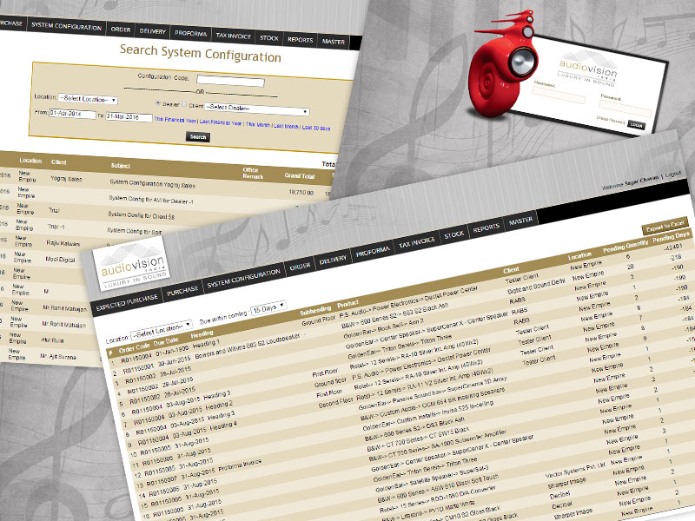Screen dimensions: 695x521
Task: Click the Yograj Sales client cell
Action: tap(66, 179)
